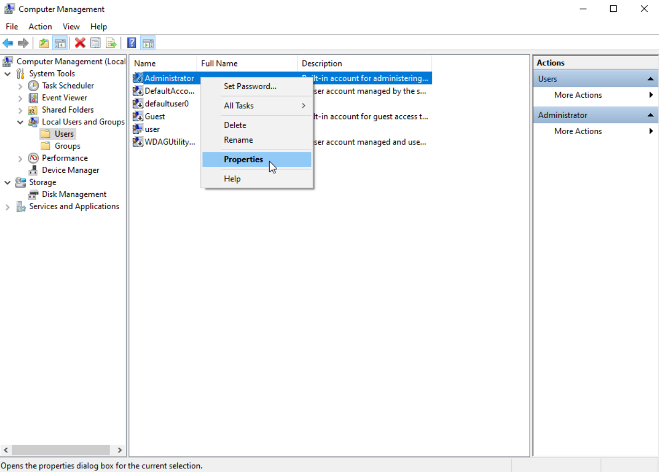This screenshot has width=659, height=472.
Task: Open More Actions under Administrator section
Action: [x=578, y=131]
